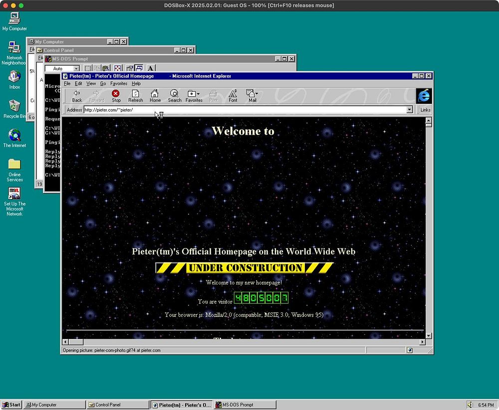Screen dimensions: 499x410
Task: Click the vertical scrollbar down arrow
Action: (x=428, y=336)
